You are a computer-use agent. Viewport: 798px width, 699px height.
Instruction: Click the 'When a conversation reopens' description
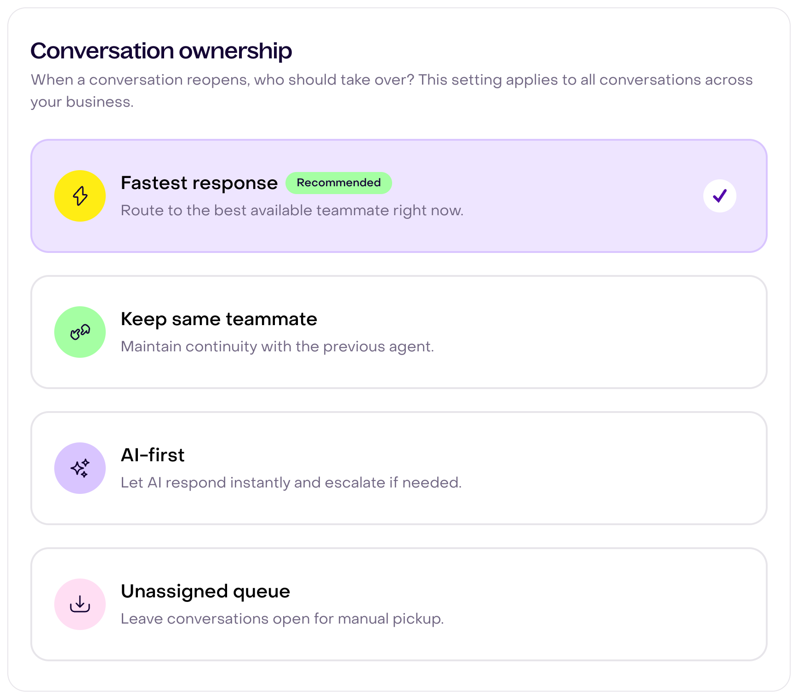392,91
